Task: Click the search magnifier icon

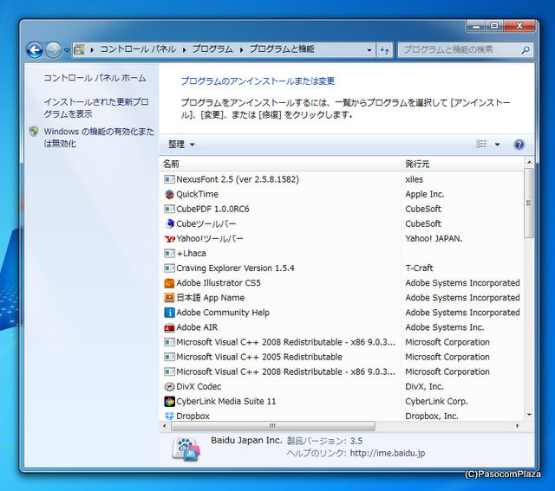Action: click(x=526, y=50)
